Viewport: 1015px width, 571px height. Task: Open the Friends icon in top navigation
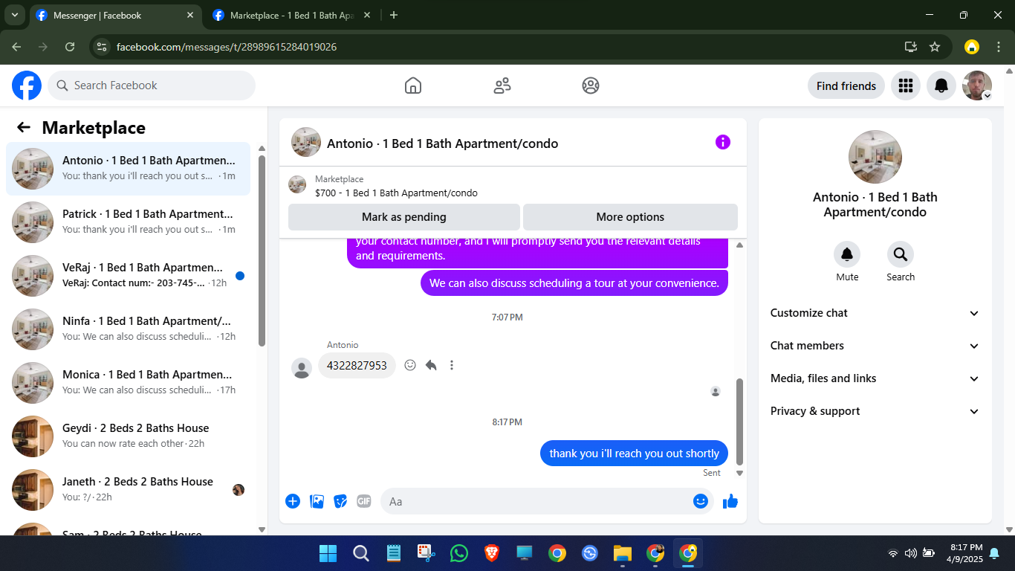coord(502,86)
